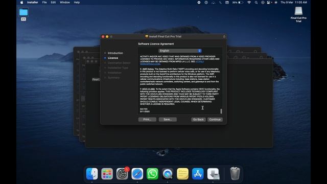Image resolution: width=327 pixels, height=184 pixels.
Task: Open the Apple menu
Action: 21,2
